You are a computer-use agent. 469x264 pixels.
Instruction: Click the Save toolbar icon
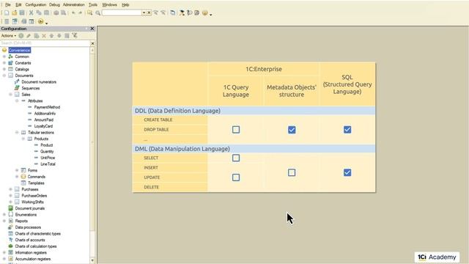pyautogui.click(x=22, y=13)
